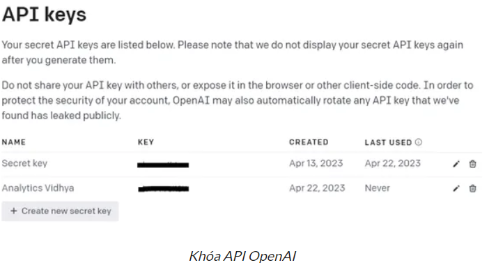Screen dimensions: 496x272
Task: Click the CREATED column header
Action: 309,142
